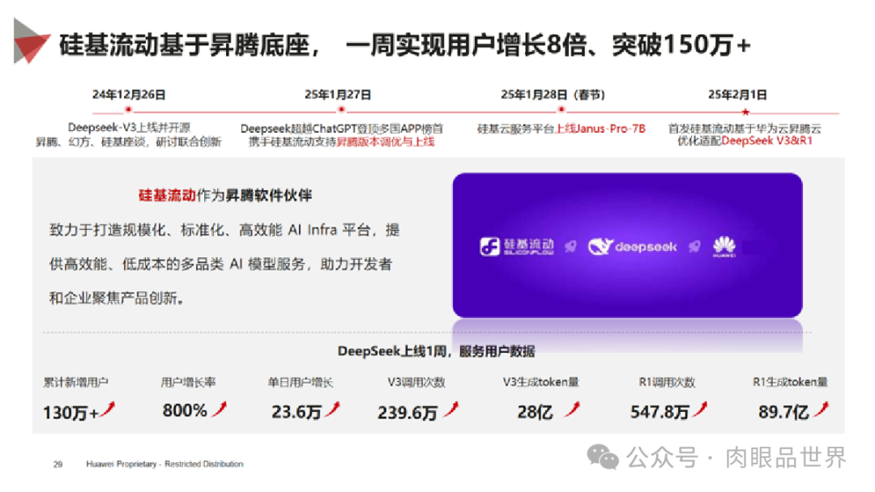Image resolution: width=875 pixels, height=492 pixels.
Task: Click the red star marker under 25年2月1日
Action: click(x=745, y=112)
